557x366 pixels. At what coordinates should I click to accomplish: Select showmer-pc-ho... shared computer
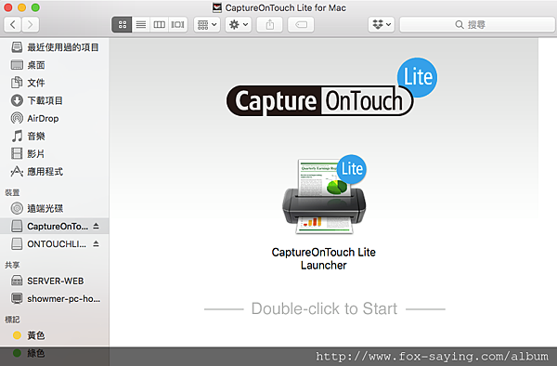pyautogui.click(x=55, y=298)
